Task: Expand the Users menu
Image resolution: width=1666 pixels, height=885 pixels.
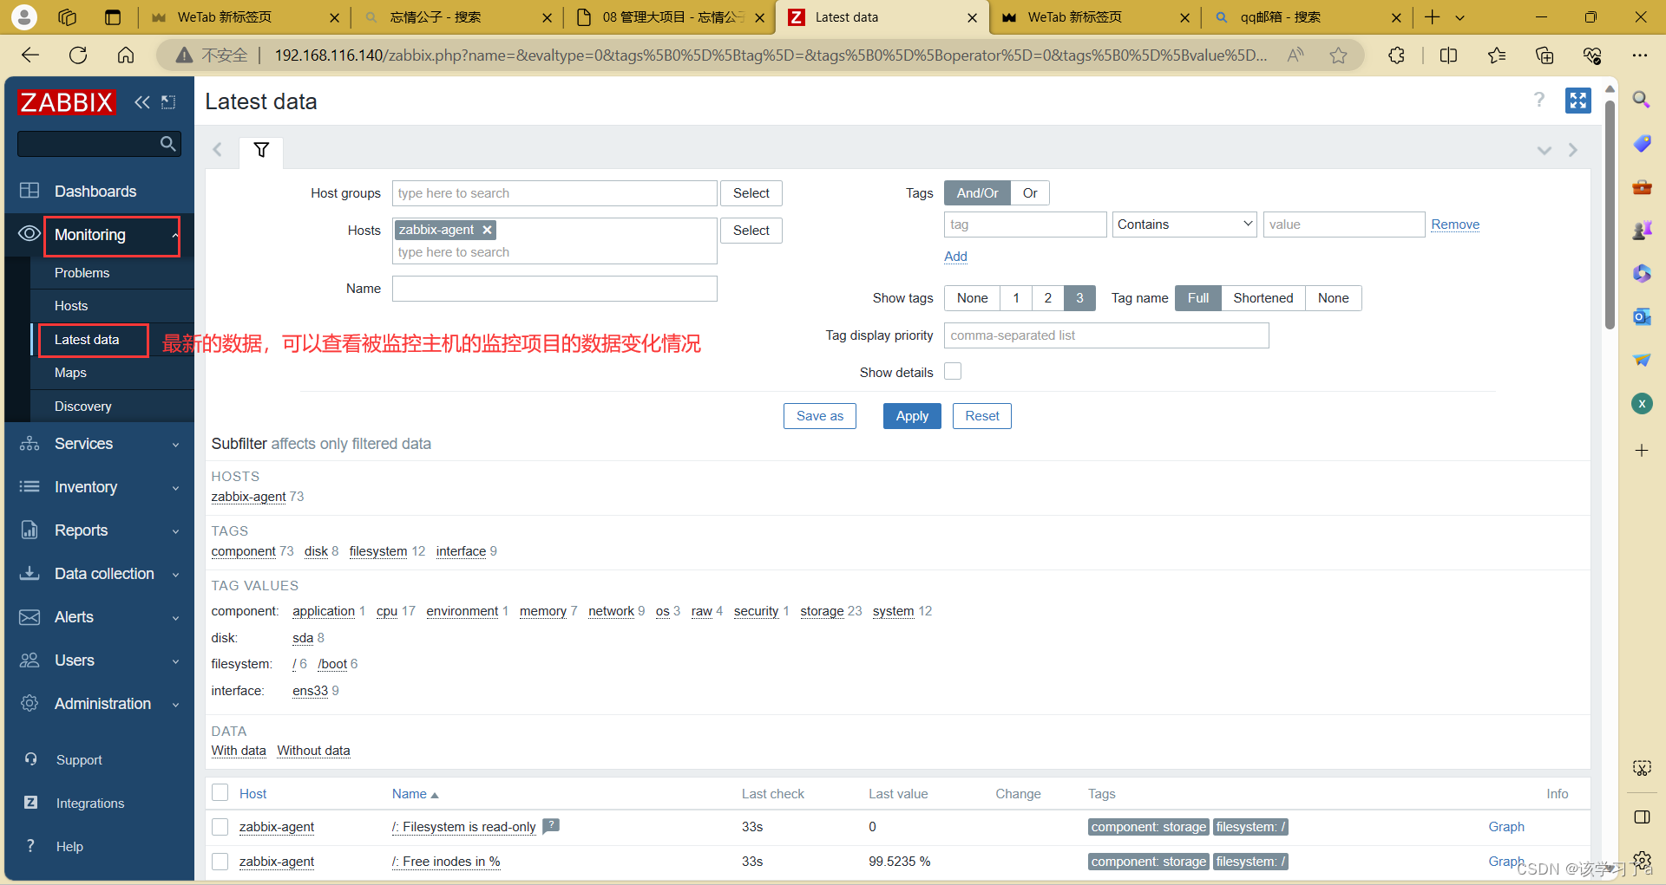Action: [x=100, y=660]
